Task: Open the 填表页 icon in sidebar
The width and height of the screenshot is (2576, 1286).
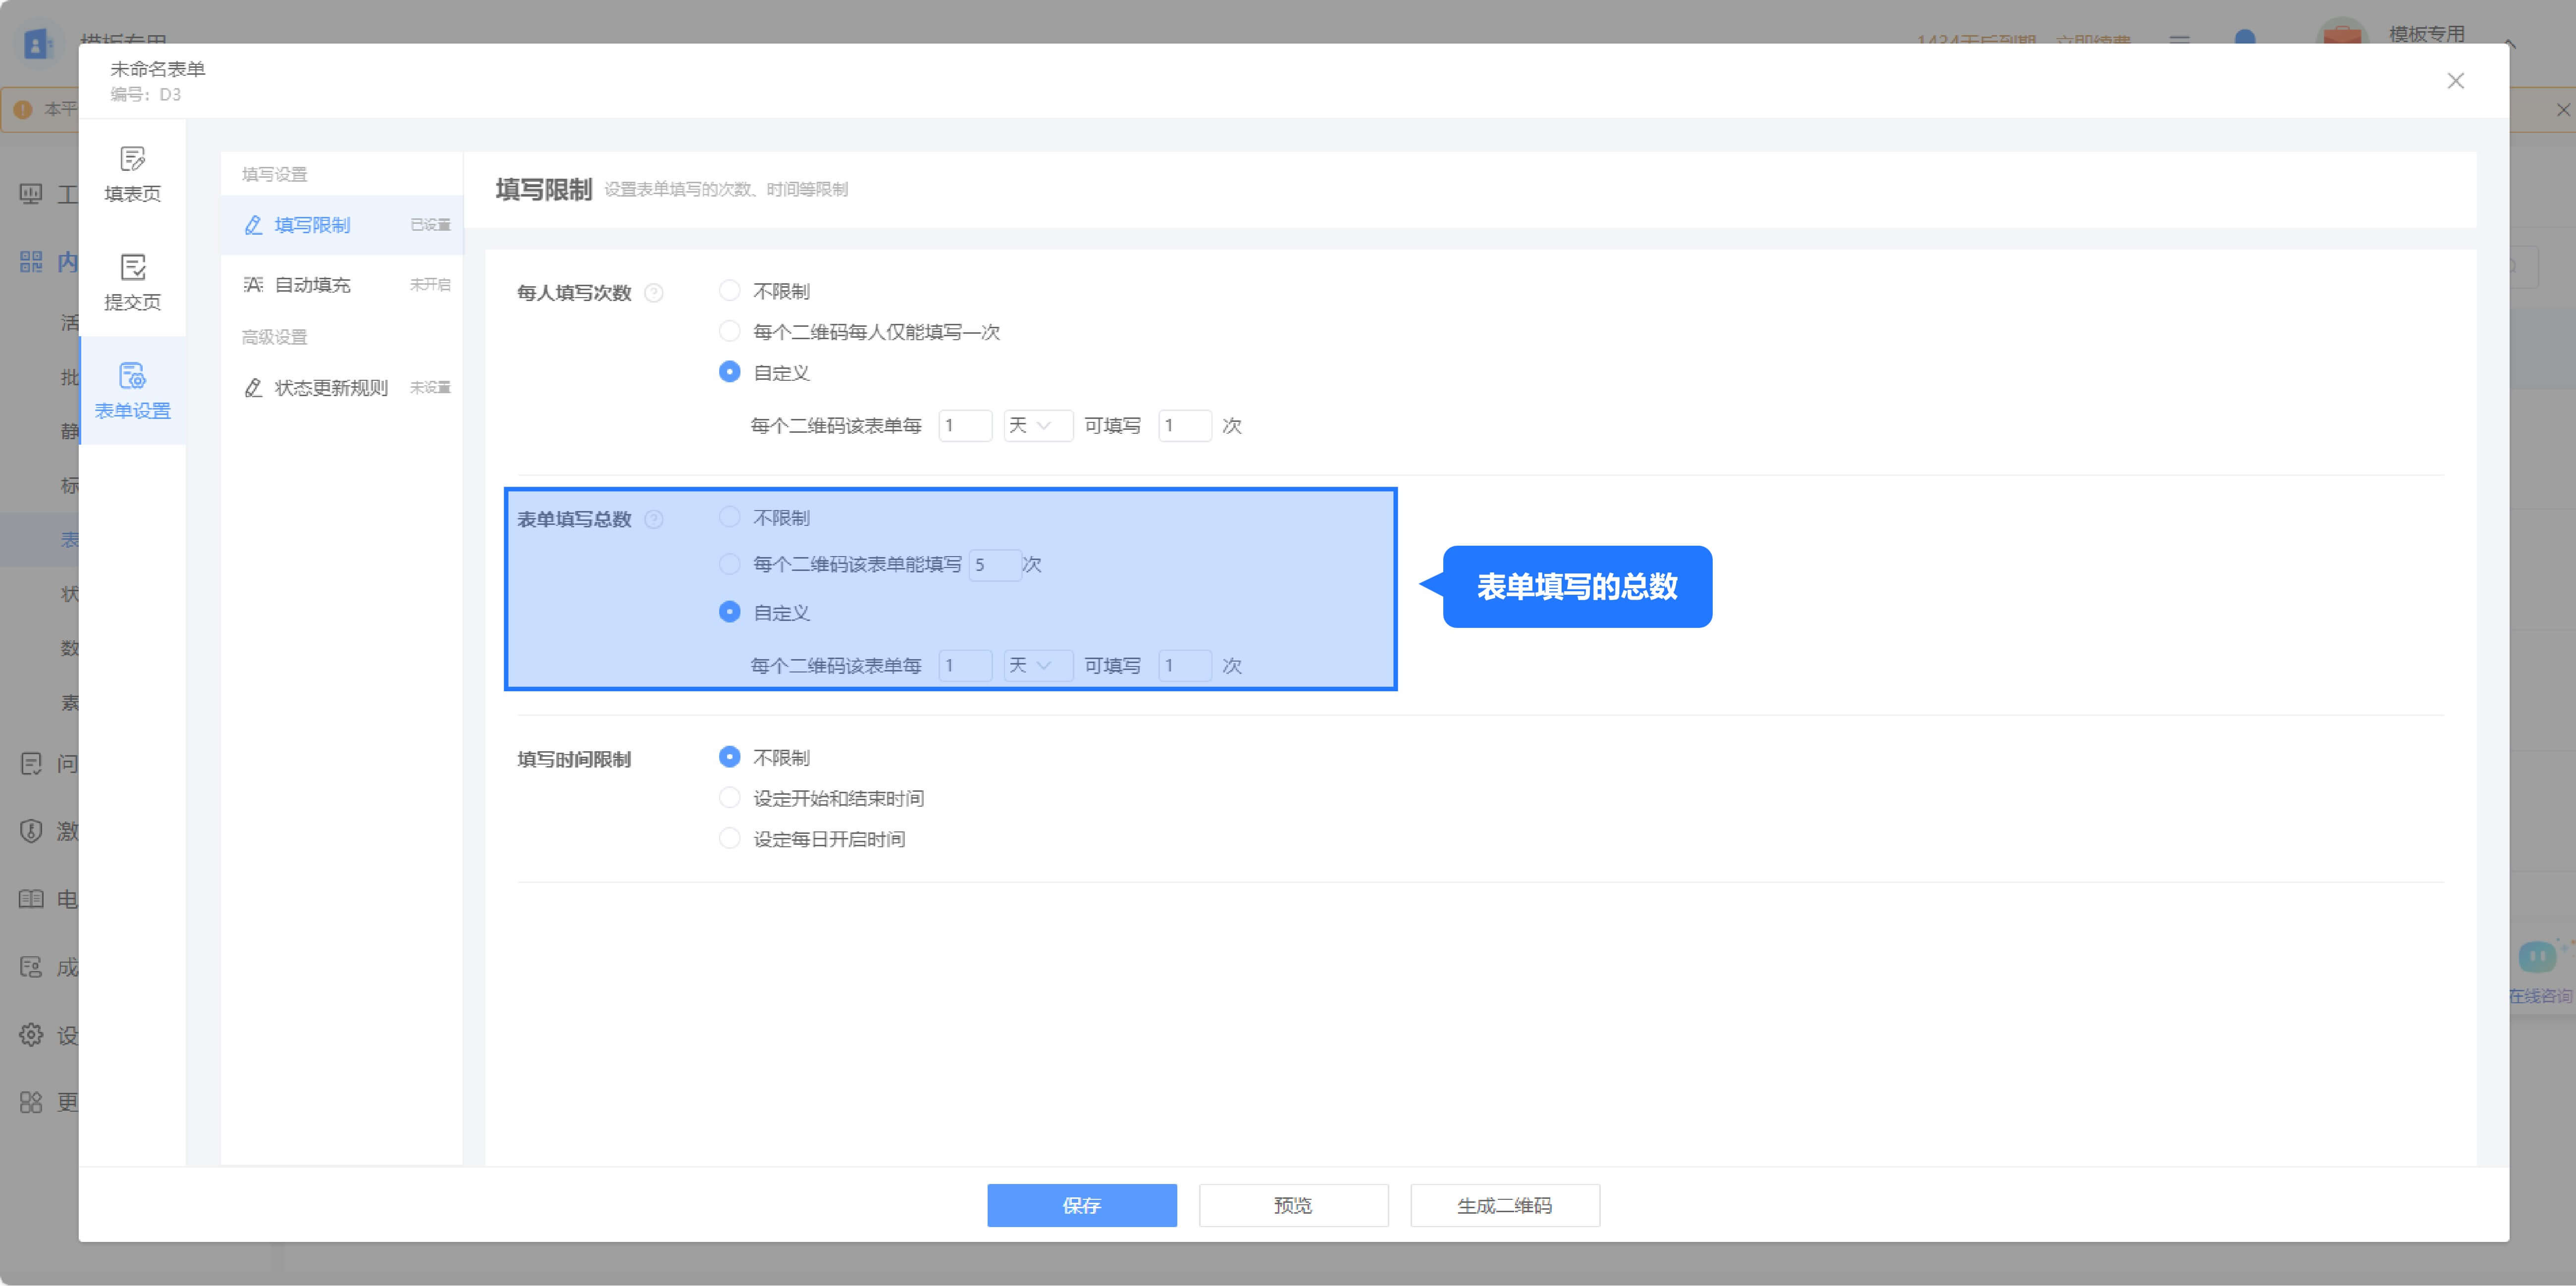Action: point(132,160)
